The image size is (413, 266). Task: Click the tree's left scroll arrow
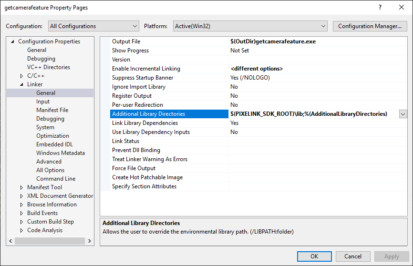10,241
